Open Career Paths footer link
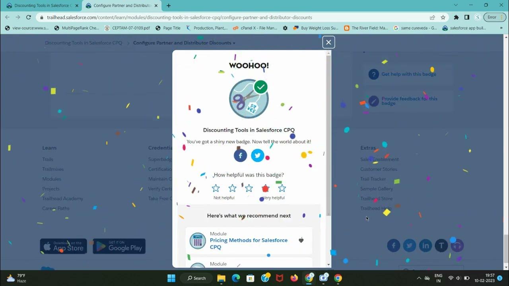The width and height of the screenshot is (509, 286). pyautogui.click(x=56, y=208)
